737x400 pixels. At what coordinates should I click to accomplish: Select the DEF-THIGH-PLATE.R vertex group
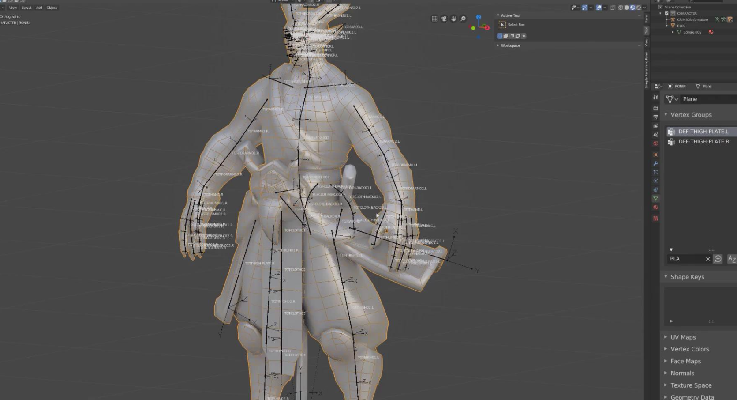pos(703,142)
